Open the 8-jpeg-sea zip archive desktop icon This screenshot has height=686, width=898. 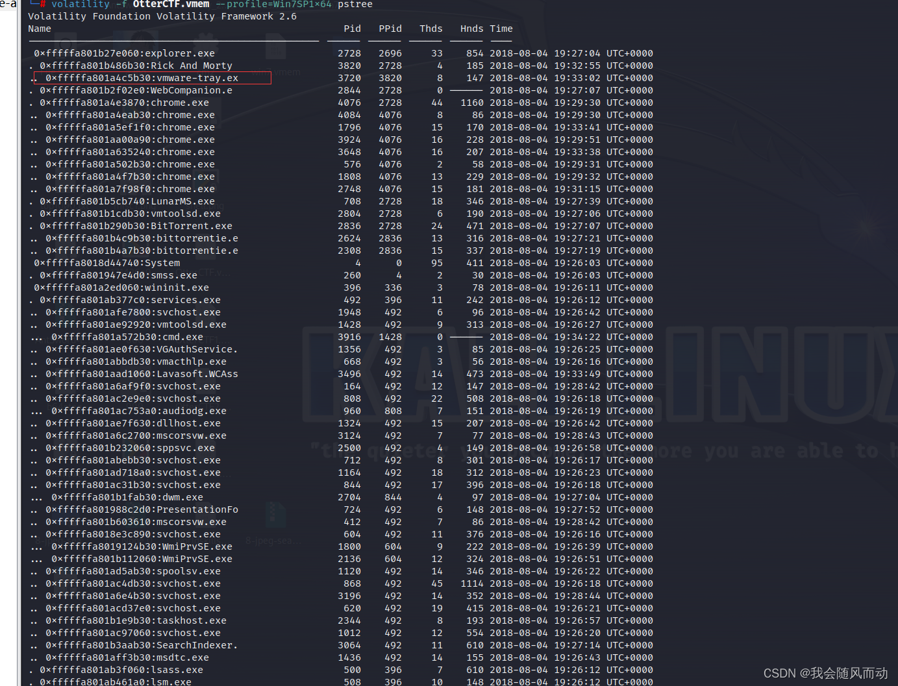275,513
